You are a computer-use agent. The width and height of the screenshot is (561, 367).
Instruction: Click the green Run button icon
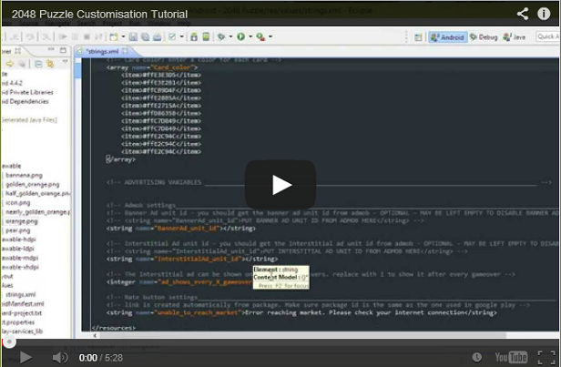pos(240,36)
